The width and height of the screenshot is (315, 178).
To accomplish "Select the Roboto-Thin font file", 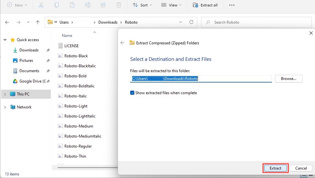I will 75,156.
